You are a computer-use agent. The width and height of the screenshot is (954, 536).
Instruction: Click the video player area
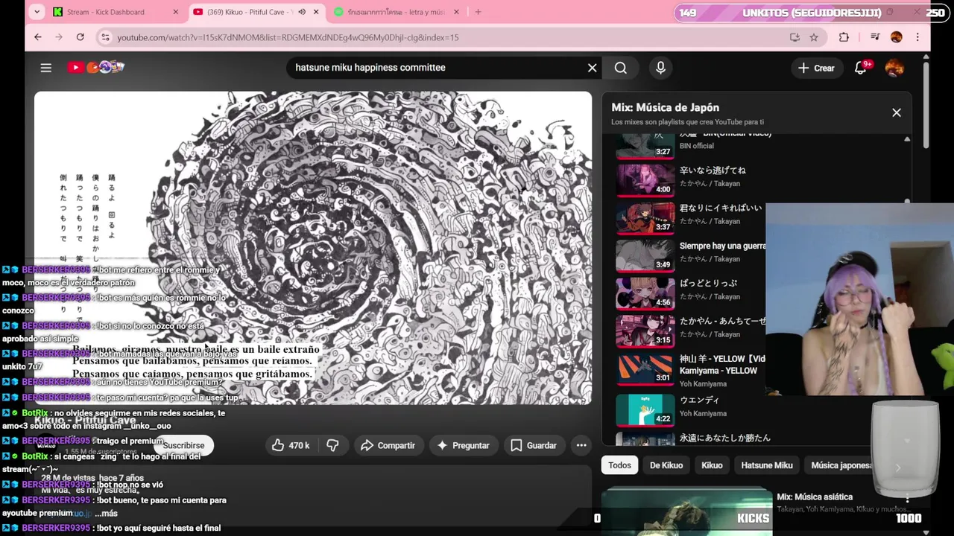click(313, 248)
